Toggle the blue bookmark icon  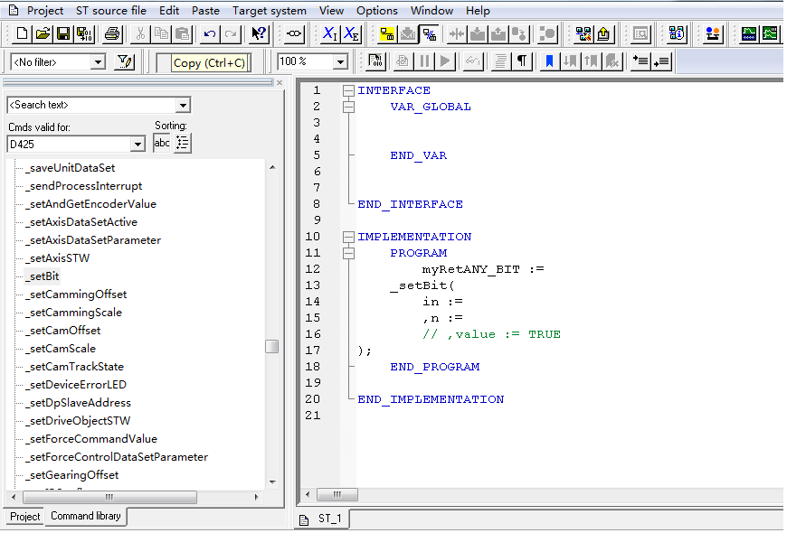click(x=548, y=61)
